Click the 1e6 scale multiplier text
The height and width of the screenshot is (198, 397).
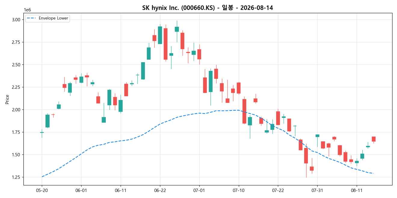(x=27, y=10)
